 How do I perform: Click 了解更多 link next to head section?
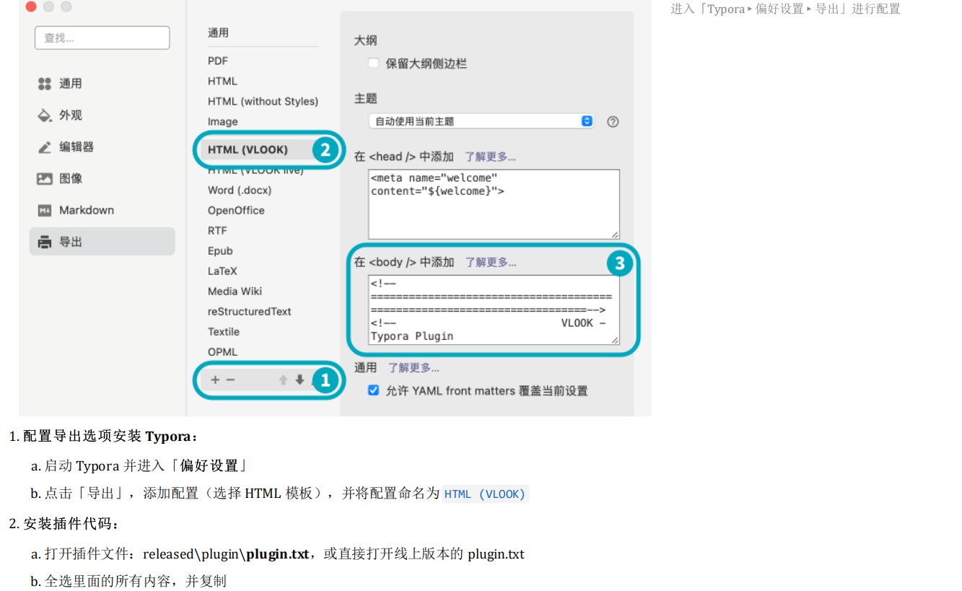[x=490, y=157]
